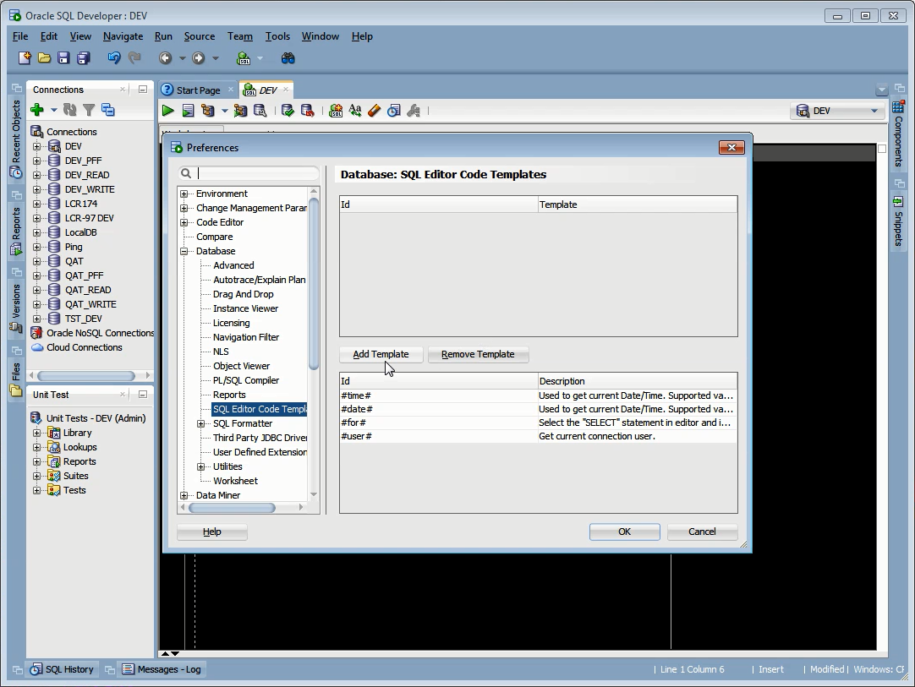Expand the Data Miner node

[x=184, y=496]
